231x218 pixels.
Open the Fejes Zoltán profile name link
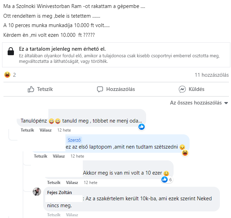coord(59,192)
